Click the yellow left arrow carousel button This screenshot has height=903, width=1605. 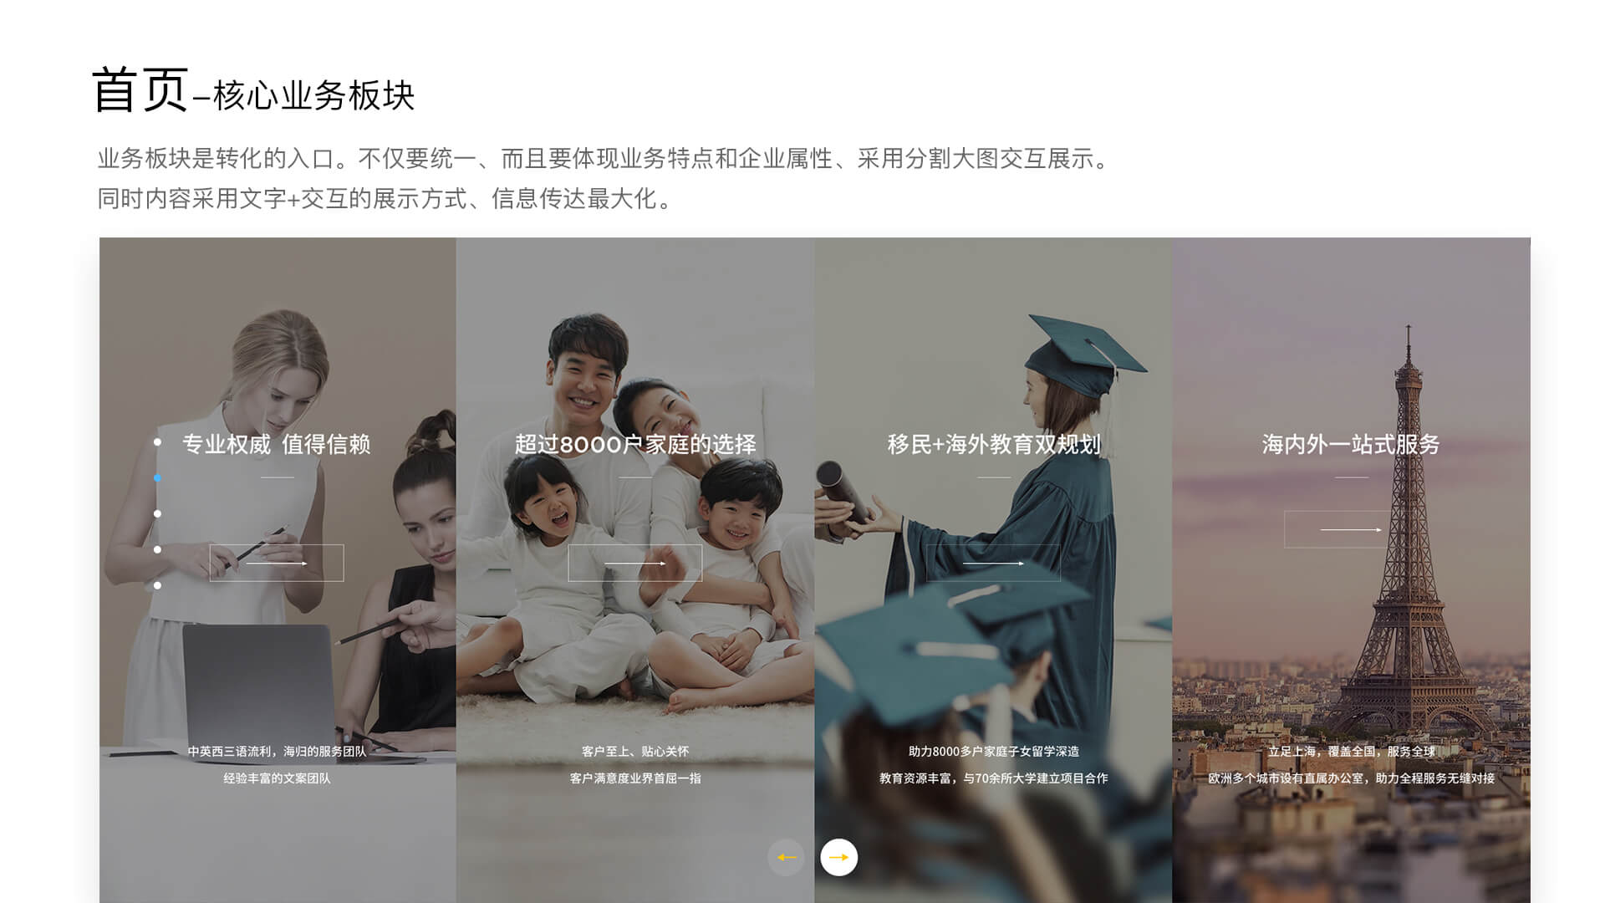click(x=786, y=857)
